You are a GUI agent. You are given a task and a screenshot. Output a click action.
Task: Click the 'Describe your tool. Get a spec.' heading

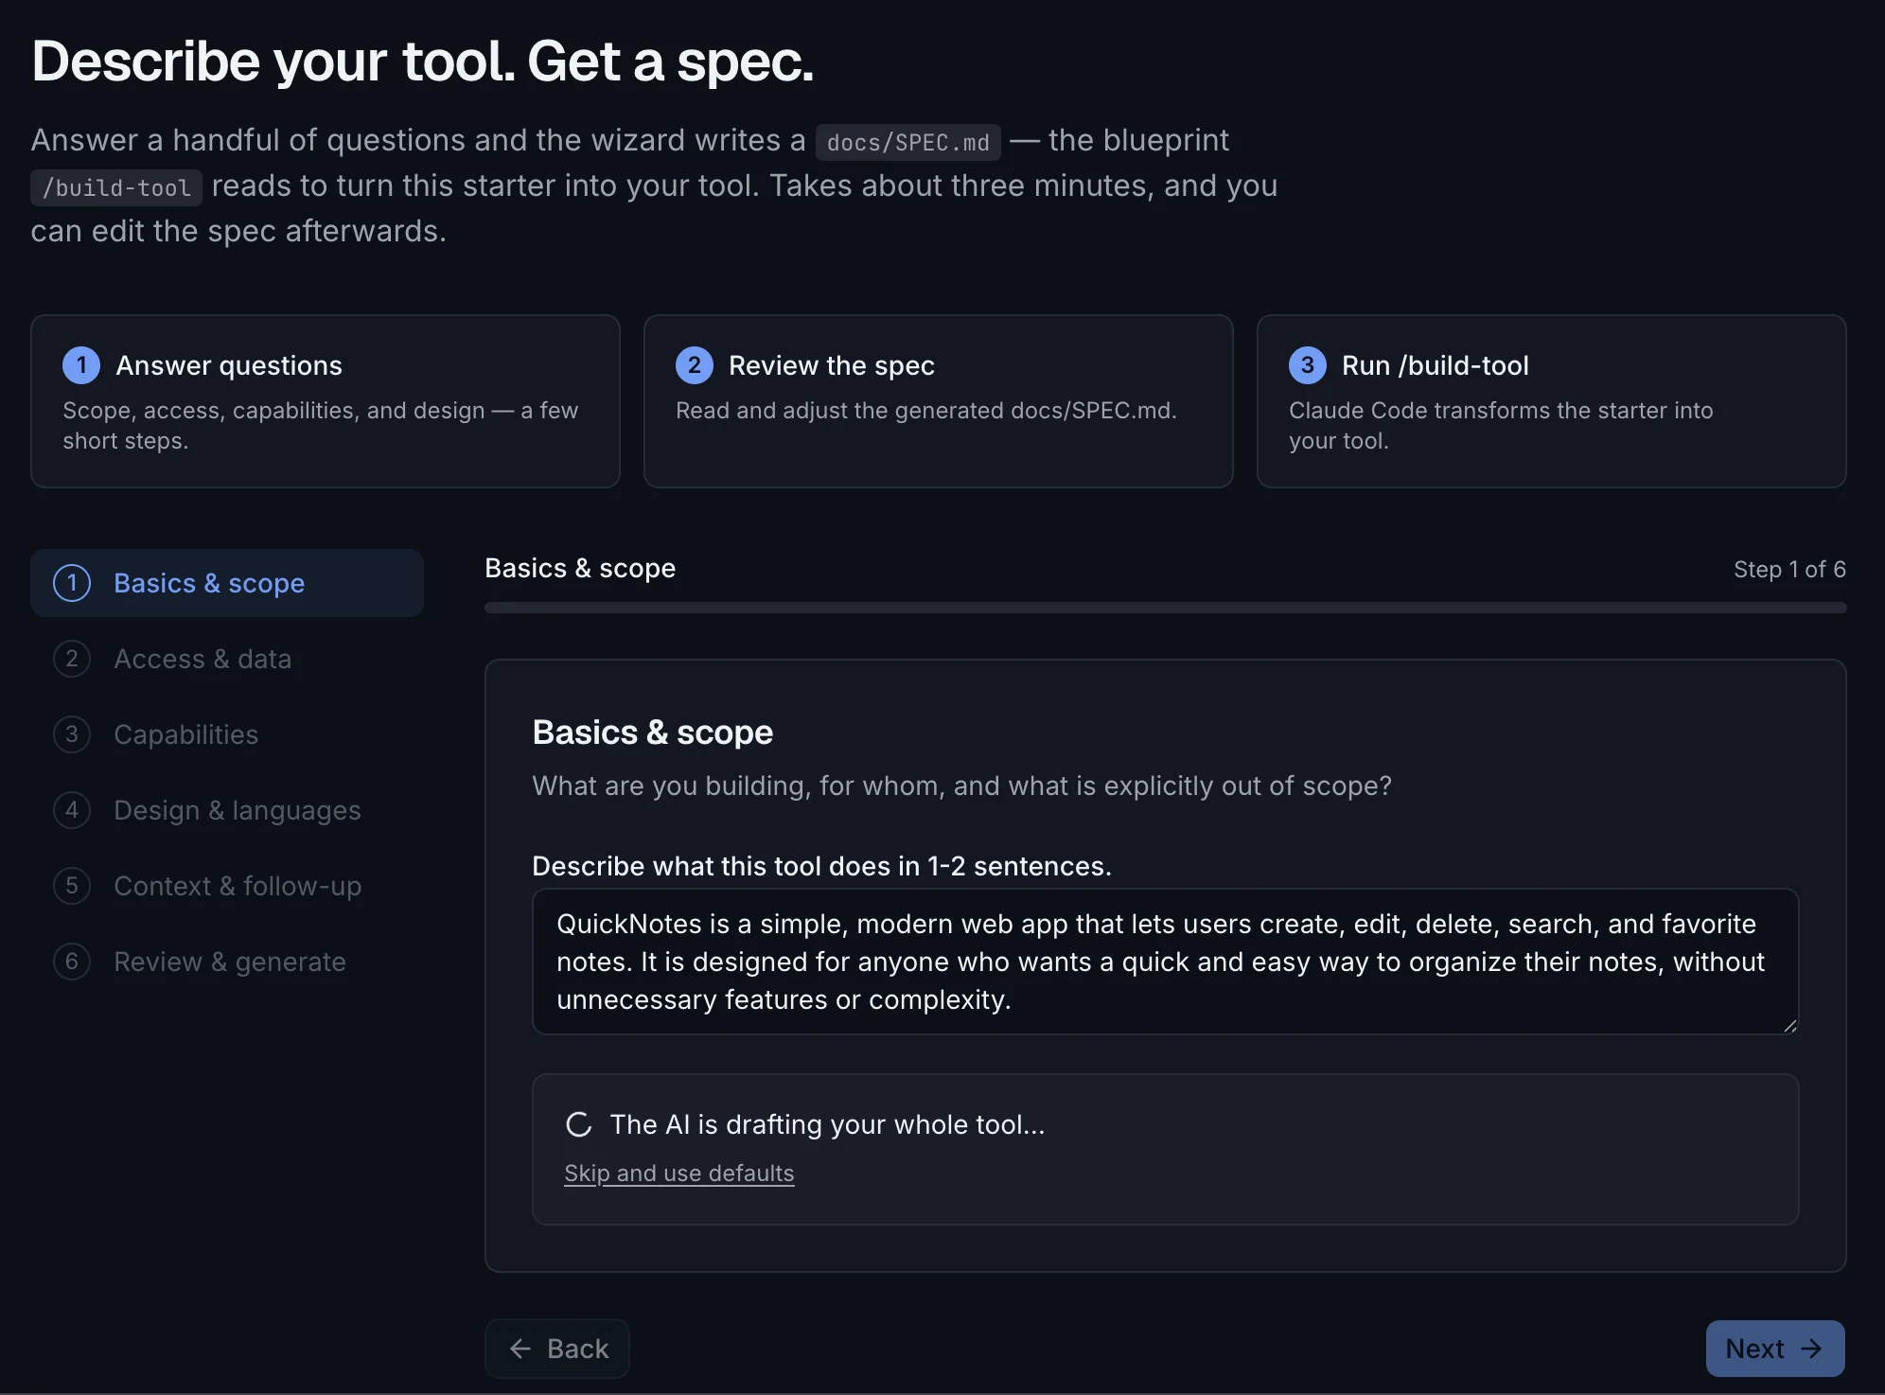click(x=422, y=62)
